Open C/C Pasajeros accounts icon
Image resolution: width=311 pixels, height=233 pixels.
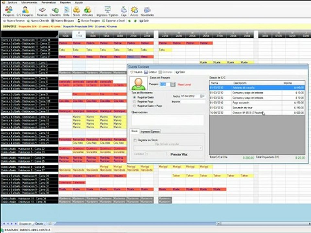(x=25, y=11)
